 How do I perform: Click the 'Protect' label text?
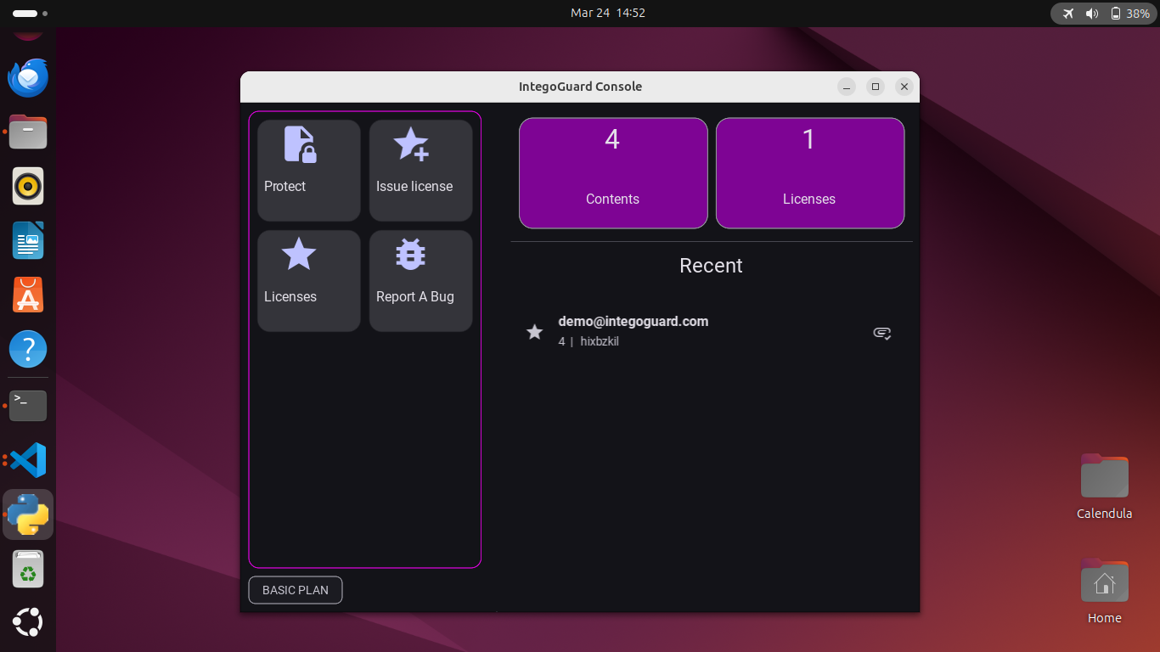(284, 186)
